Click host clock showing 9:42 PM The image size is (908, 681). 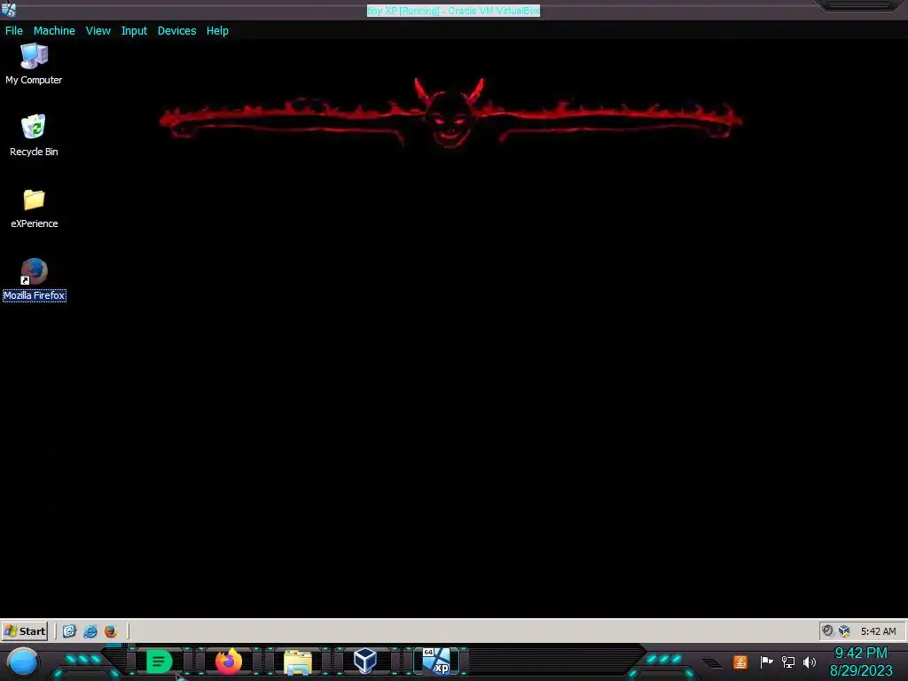860,654
